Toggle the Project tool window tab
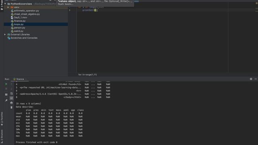 click(2, 5)
